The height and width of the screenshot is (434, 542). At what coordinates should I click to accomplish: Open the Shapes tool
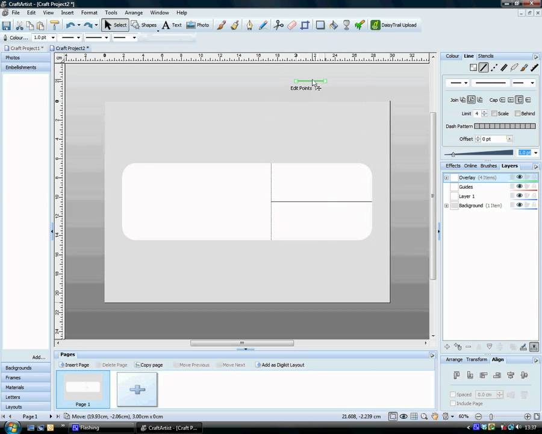pyautogui.click(x=144, y=25)
